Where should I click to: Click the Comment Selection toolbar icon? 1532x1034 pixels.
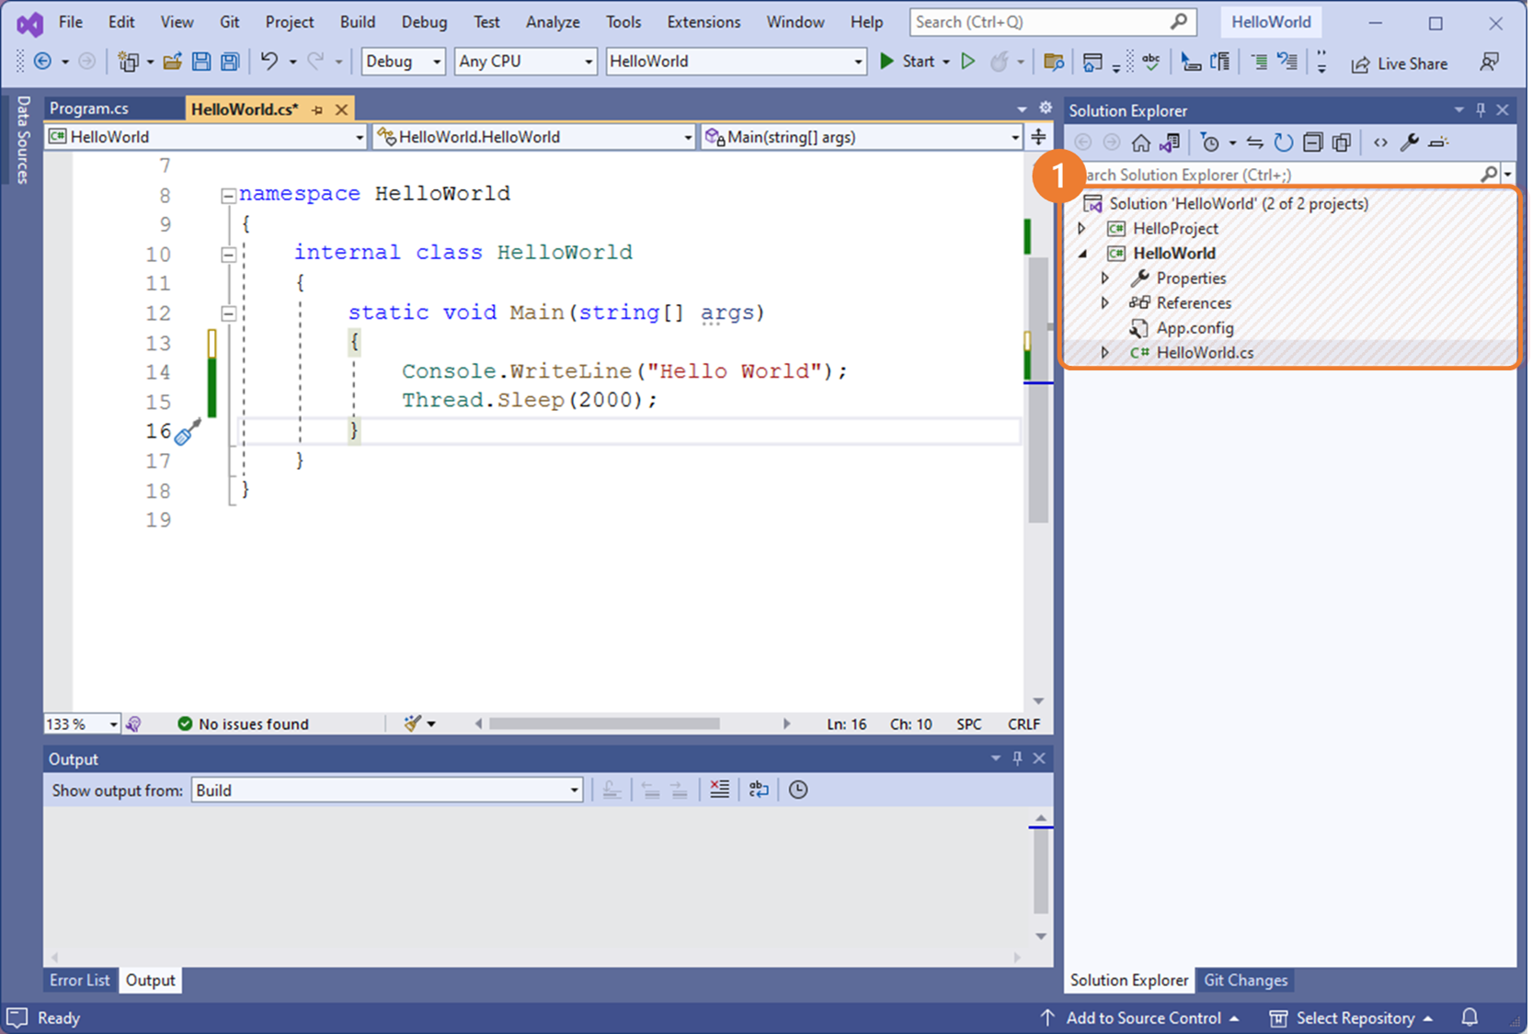1259,62
